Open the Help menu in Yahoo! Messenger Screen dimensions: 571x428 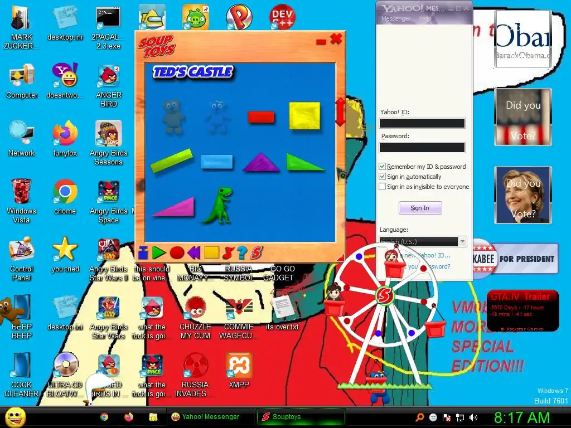point(425,18)
